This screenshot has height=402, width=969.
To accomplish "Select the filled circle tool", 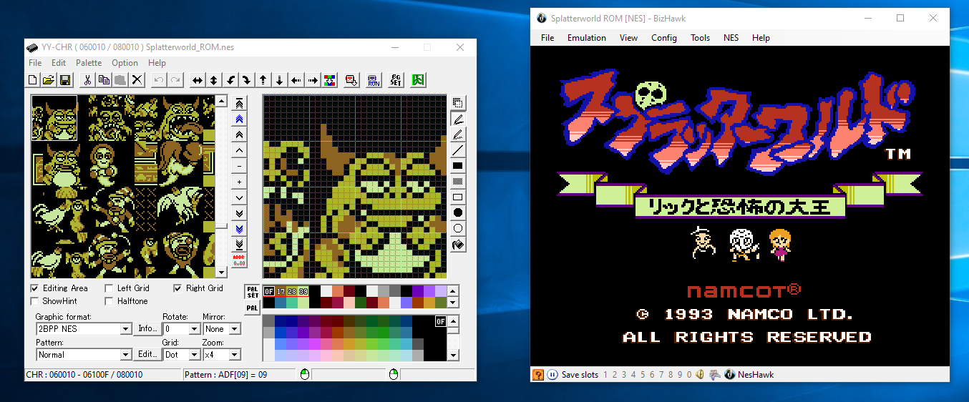I will (458, 213).
